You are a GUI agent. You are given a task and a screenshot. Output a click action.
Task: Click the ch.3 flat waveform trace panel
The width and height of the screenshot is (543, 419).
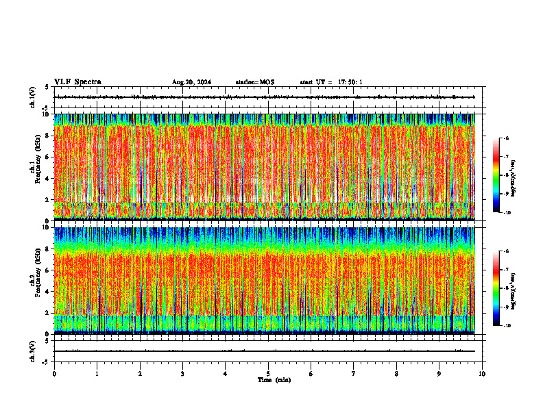(268, 351)
